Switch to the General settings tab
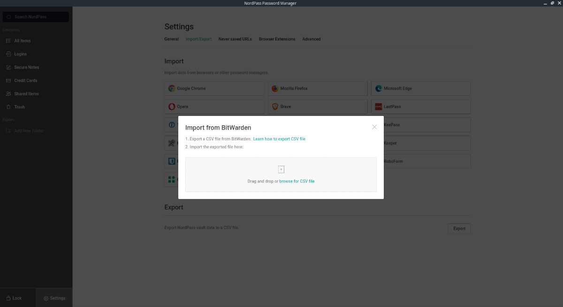Image resolution: width=563 pixels, height=307 pixels. tap(171, 39)
